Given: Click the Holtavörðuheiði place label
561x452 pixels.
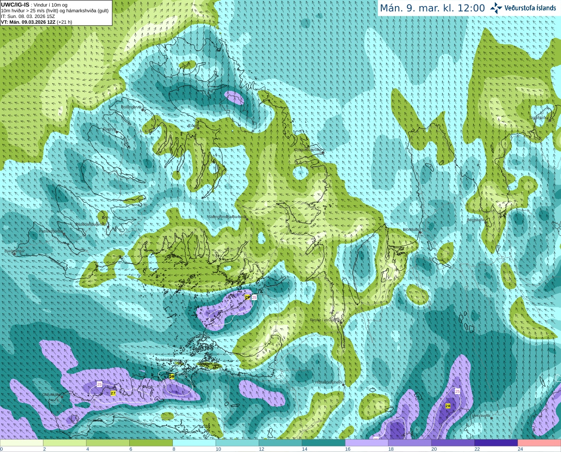Looking at the screenshot, I should pyautogui.click(x=329, y=382).
